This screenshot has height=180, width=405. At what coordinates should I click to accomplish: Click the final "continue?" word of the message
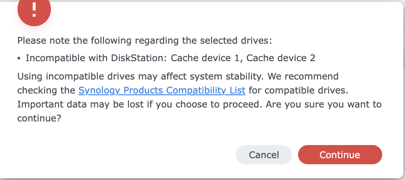coord(39,118)
